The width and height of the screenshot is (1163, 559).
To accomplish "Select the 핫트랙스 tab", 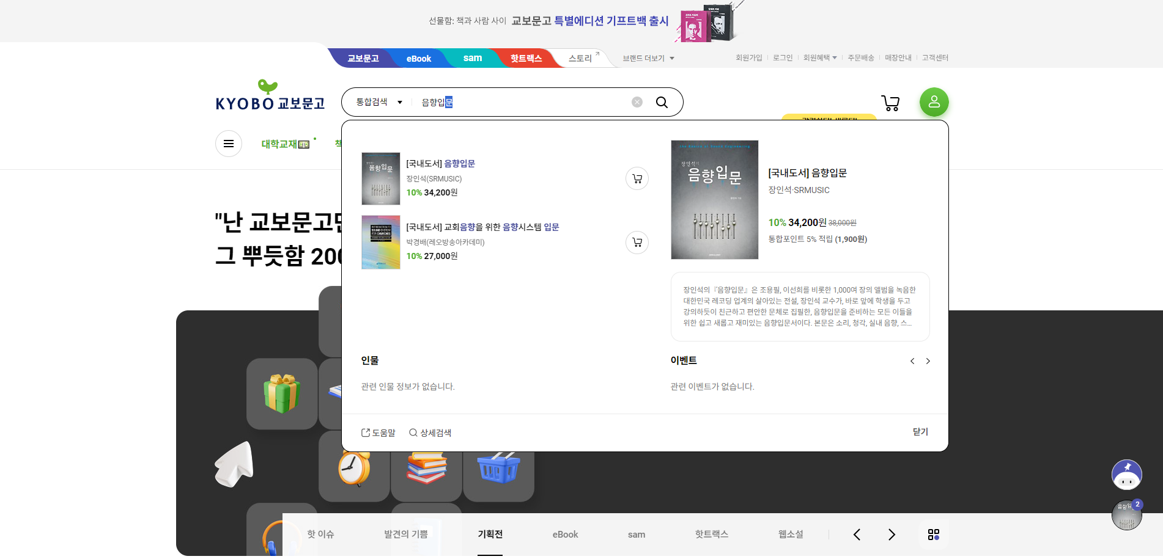I will [526, 58].
